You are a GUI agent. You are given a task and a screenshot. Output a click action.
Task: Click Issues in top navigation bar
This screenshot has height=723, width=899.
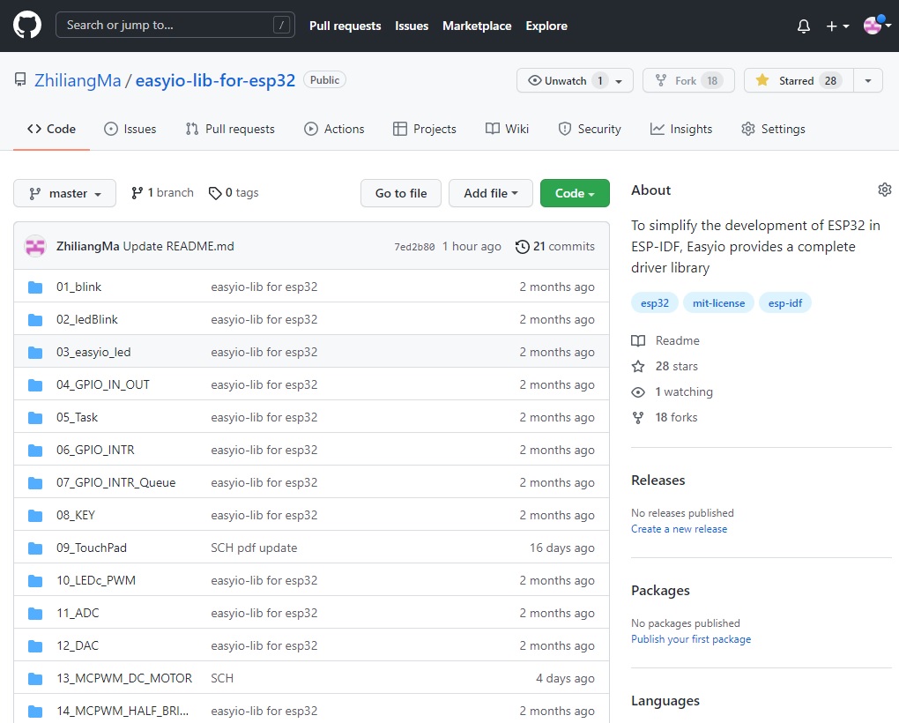[412, 26]
